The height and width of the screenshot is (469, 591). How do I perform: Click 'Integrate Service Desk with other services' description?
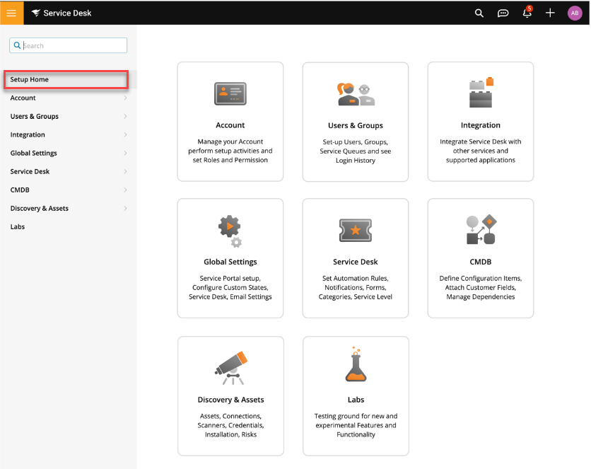point(481,151)
